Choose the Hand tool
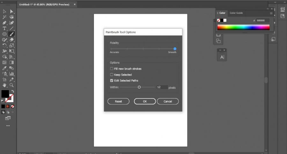This screenshot has width=287, height=154. click(4, 85)
